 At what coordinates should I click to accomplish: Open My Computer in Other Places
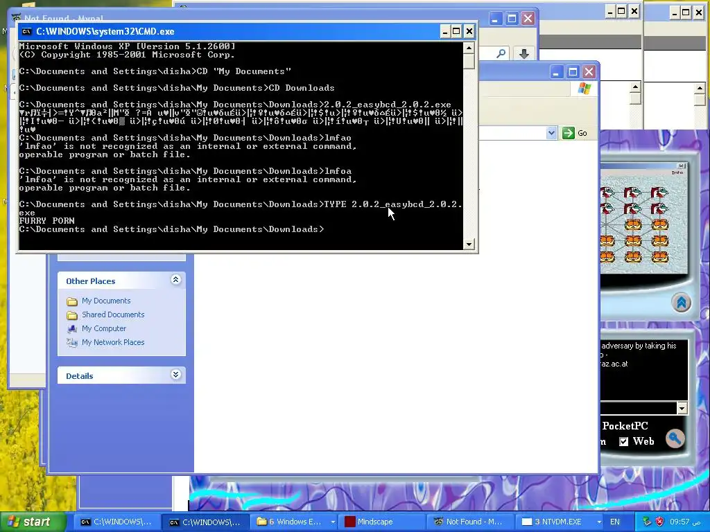pos(104,328)
